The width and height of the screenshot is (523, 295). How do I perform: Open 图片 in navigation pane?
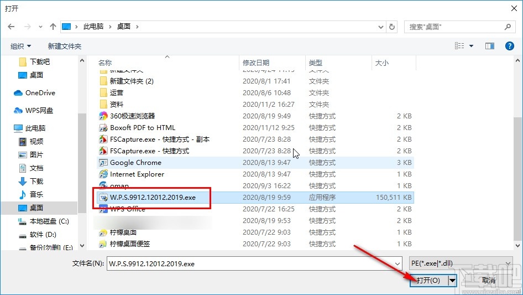[31, 154]
